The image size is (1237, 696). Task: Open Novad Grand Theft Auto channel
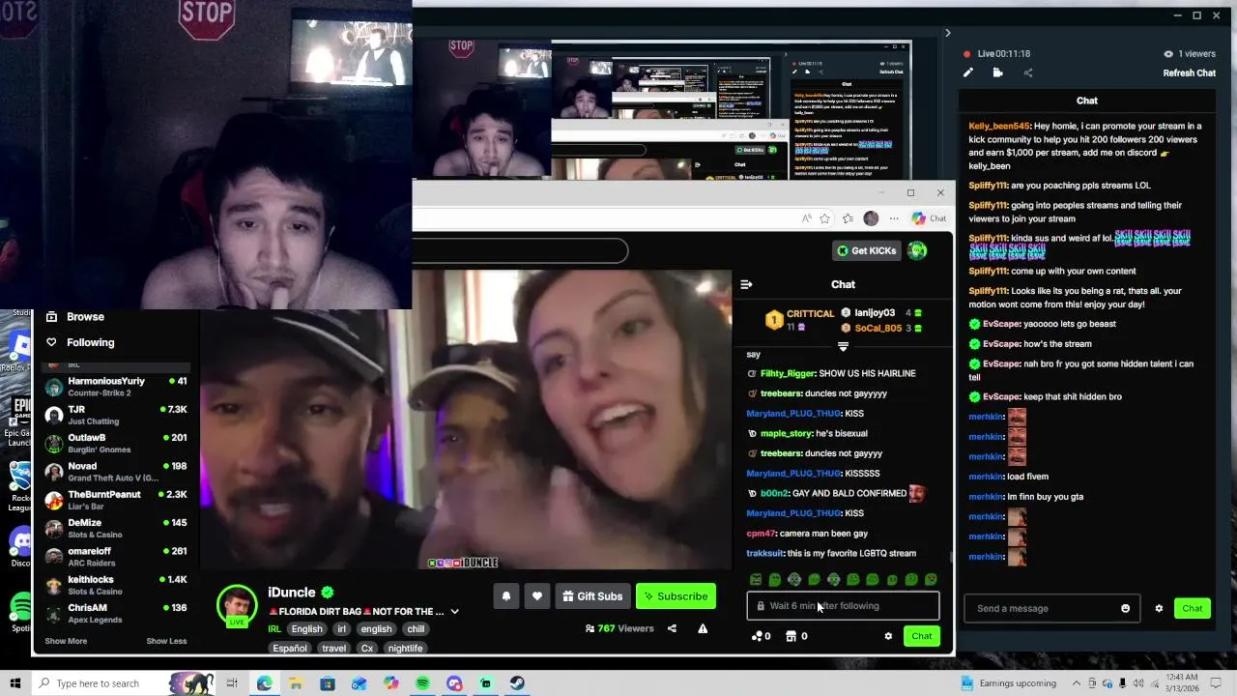click(x=116, y=472)
